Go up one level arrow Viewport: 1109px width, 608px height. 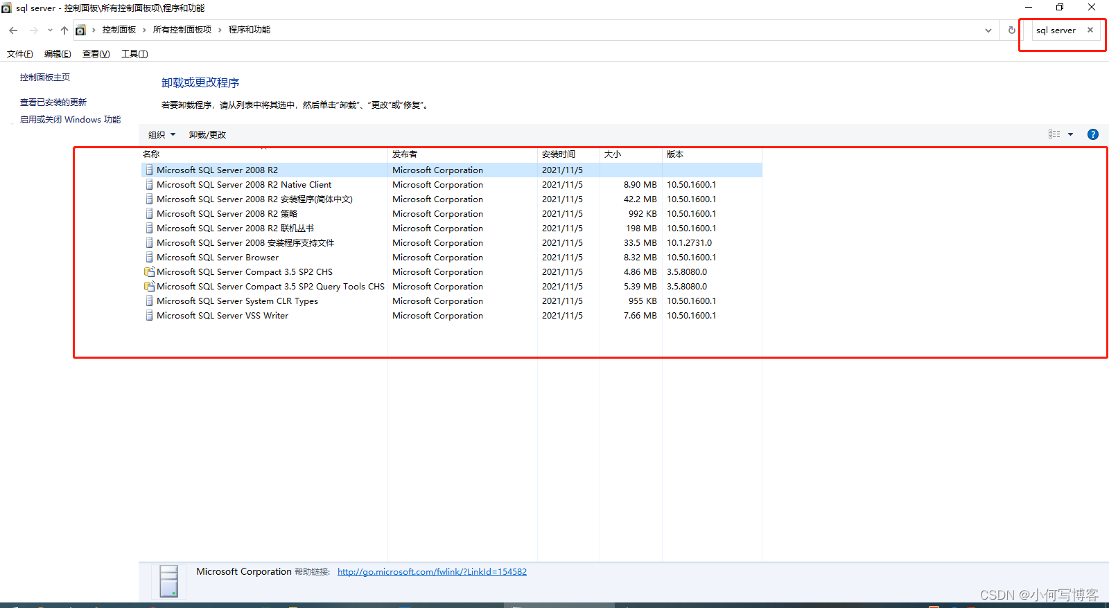pyautogui.click(x=64, y=30)
